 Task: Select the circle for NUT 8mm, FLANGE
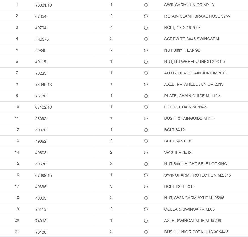click(146, 51)
